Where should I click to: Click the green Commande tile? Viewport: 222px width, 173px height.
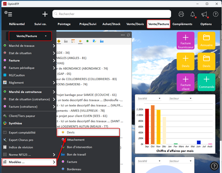click(x=206, y=82)
